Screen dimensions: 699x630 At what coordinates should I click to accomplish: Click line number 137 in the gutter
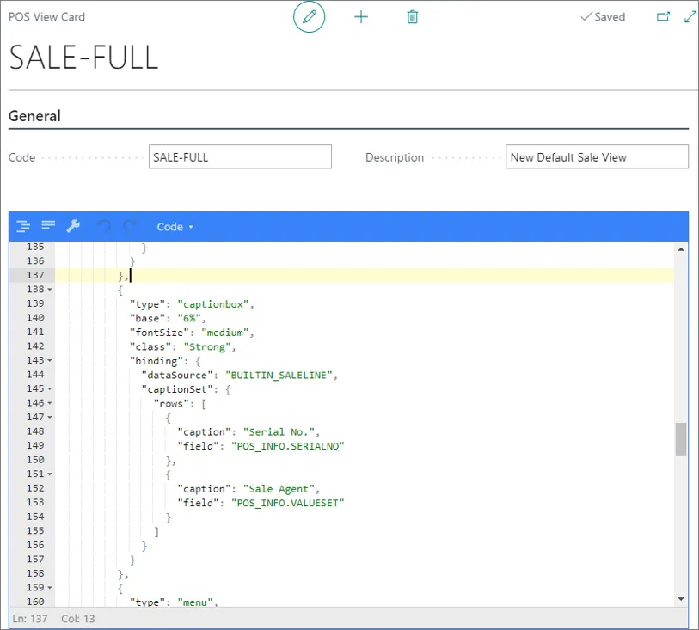[35, 275]
